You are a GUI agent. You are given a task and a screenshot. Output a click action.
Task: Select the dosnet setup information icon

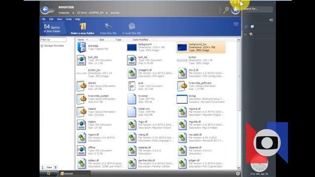[x=82, y=86]
